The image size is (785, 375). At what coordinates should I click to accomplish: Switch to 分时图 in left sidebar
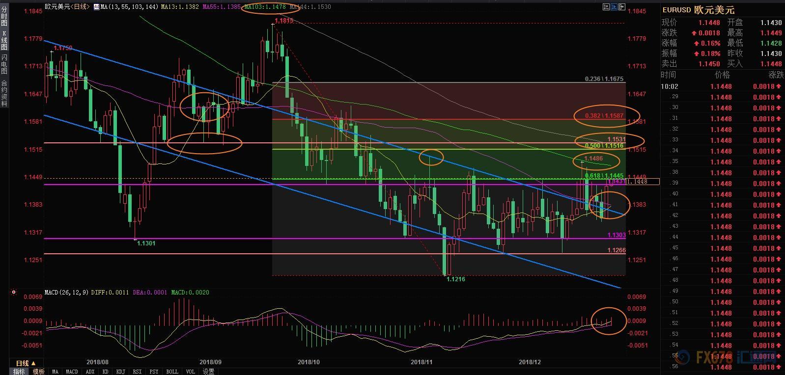[x=4, y=16]
